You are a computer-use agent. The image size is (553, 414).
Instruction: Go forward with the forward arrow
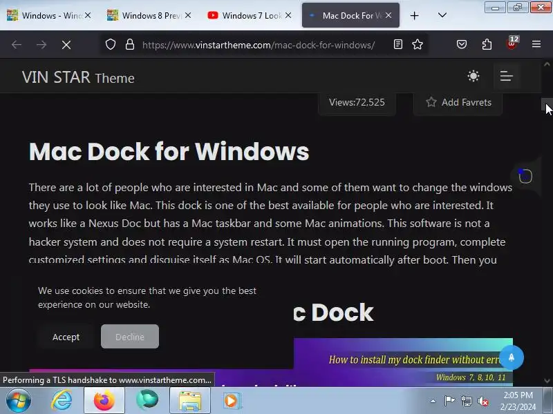(41, 45)
